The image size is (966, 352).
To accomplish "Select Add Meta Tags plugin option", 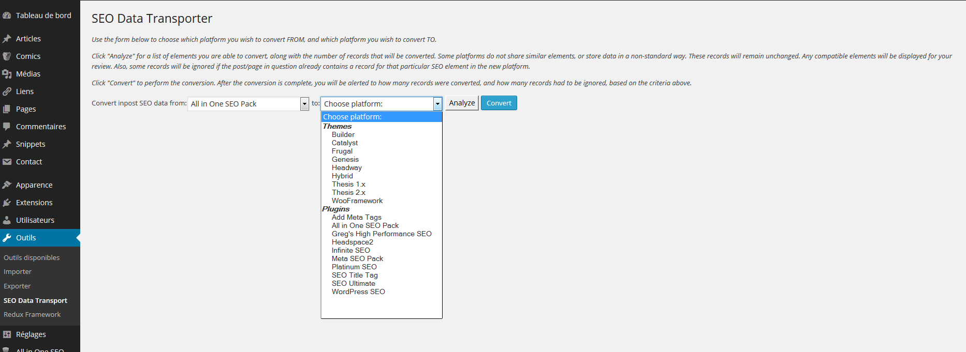I will (x=357, y=217).
